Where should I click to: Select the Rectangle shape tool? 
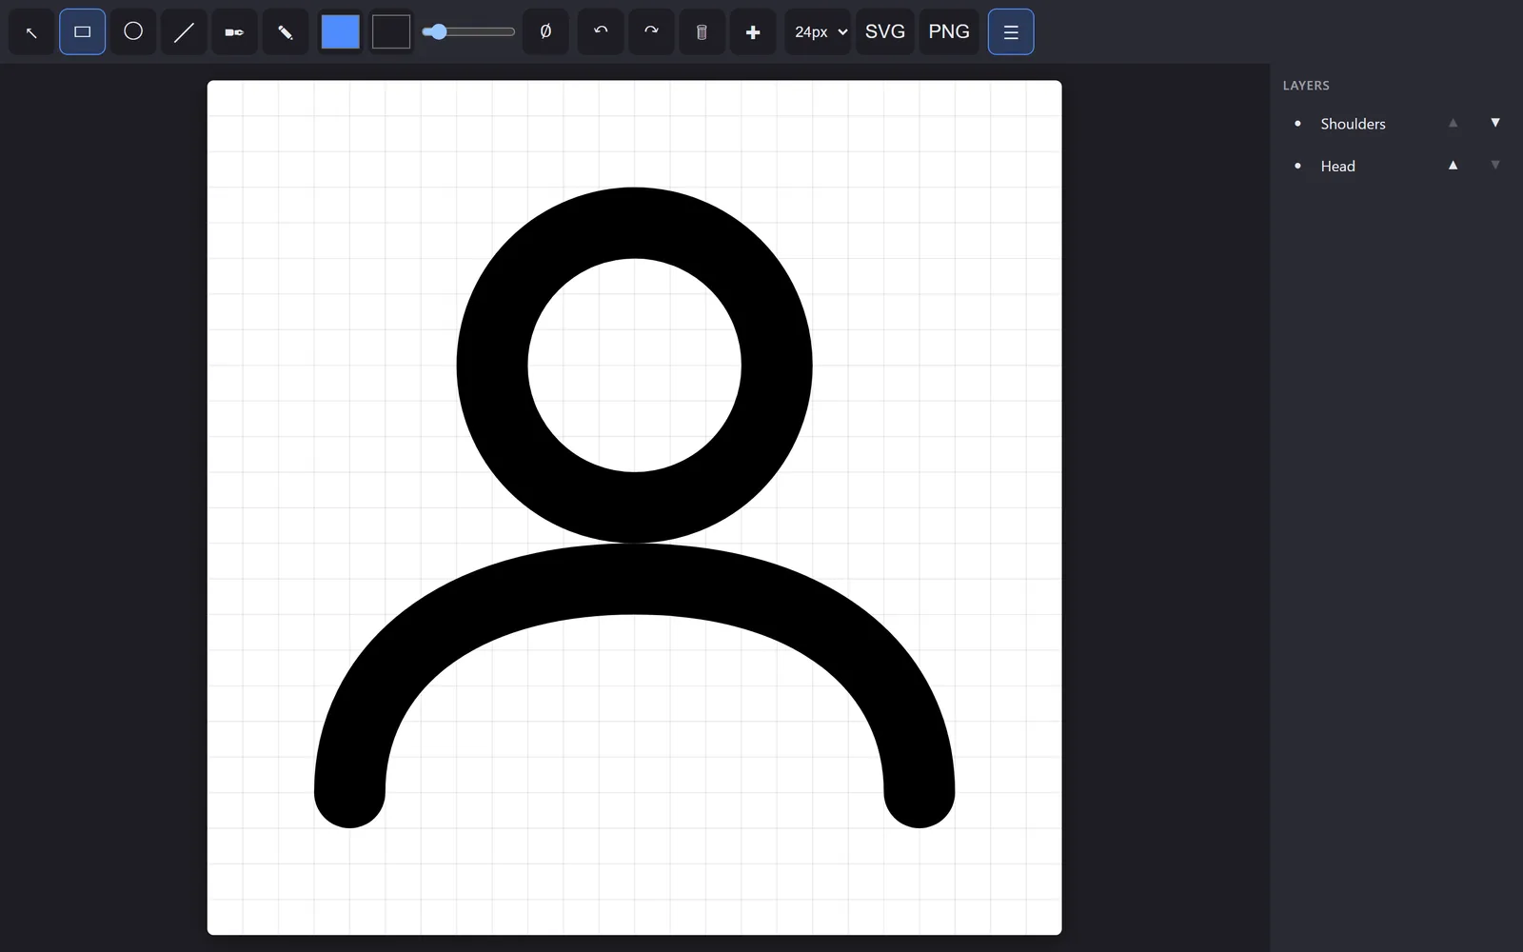tap(83, 32)
